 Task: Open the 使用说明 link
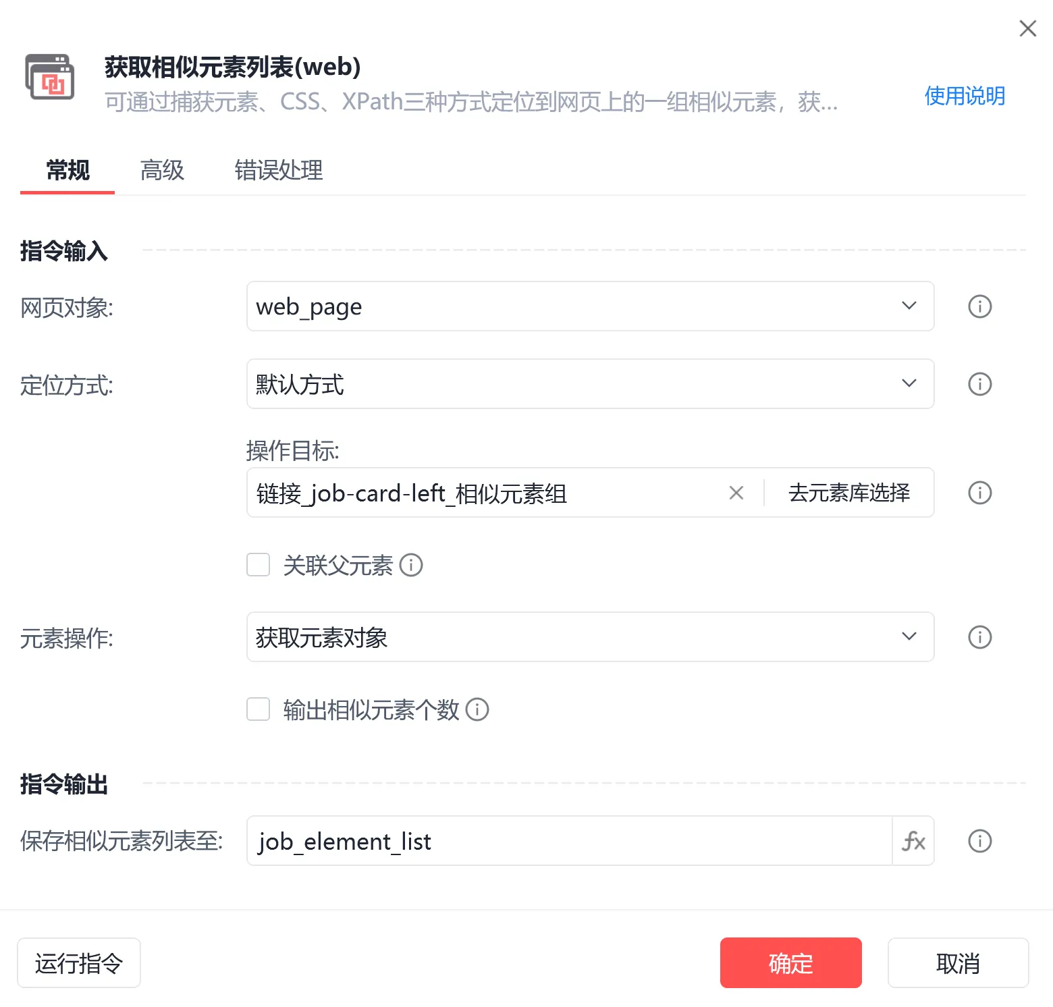coord(965,96)
